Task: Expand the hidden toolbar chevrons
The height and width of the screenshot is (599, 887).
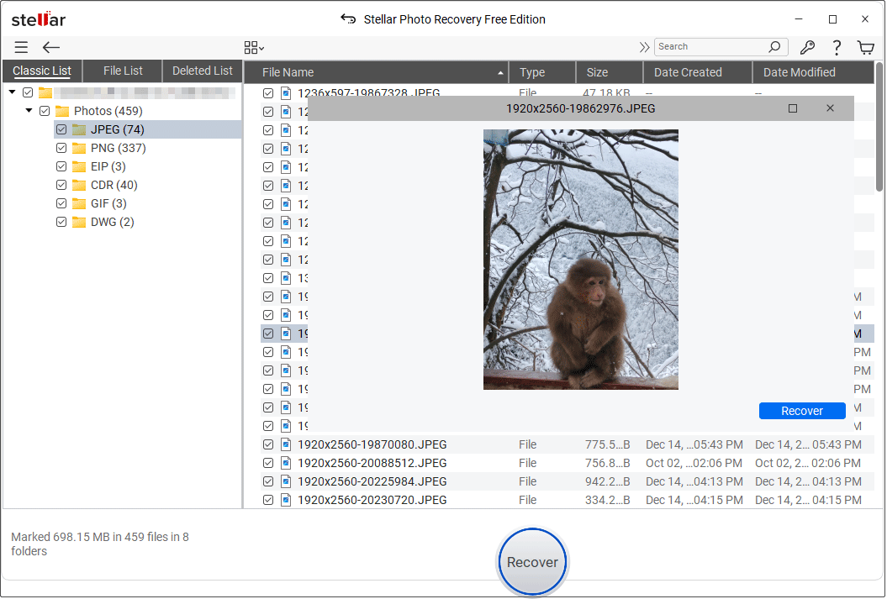Action: (644, 47)
